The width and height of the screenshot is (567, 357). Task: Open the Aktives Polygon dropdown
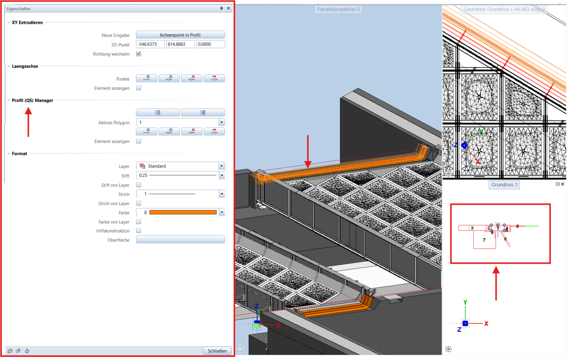click(x=221, y=123)
